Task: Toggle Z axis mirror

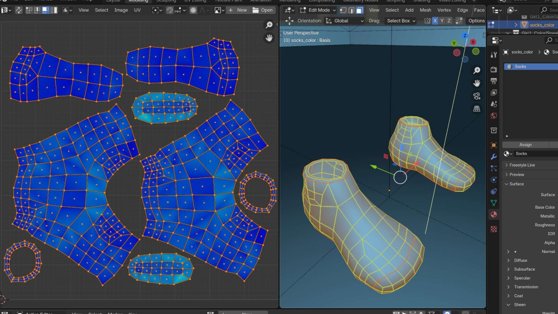Action: [x=449, y=21]
